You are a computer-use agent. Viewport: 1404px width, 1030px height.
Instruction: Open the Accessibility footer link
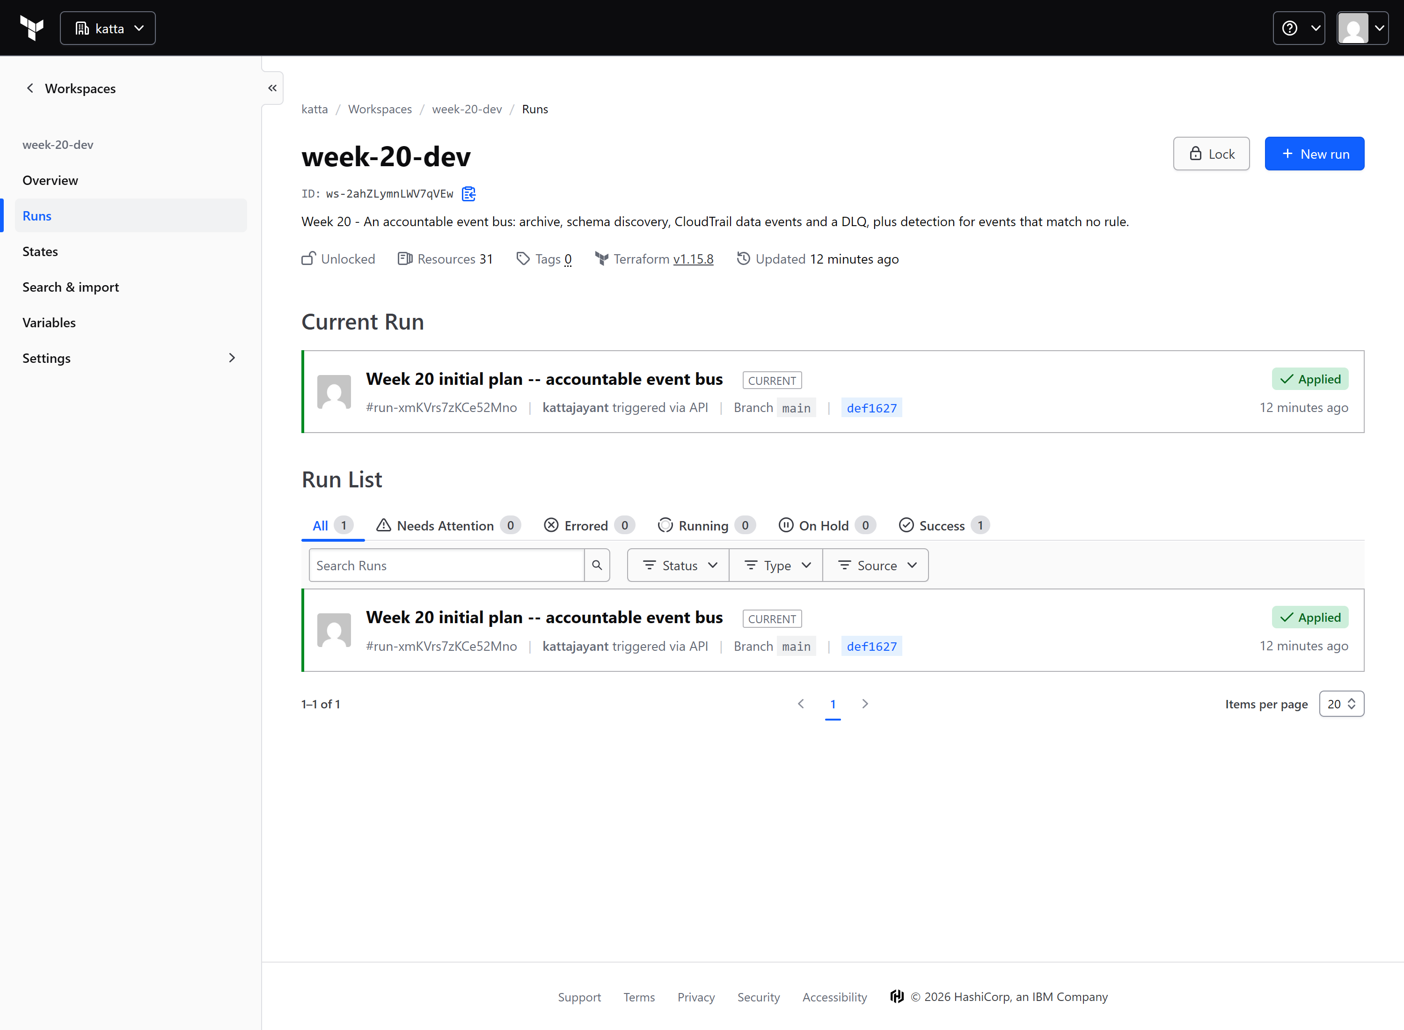834,997
